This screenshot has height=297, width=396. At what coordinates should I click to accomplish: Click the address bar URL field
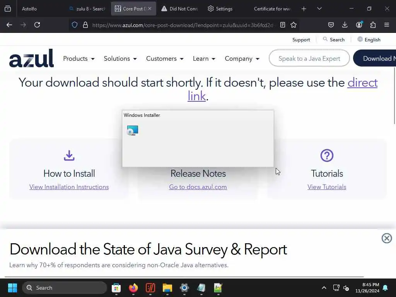[183, 25]
